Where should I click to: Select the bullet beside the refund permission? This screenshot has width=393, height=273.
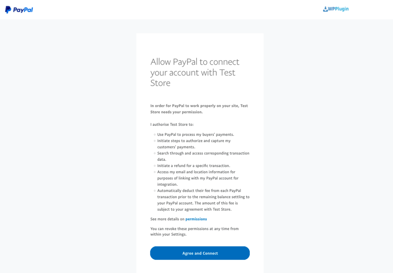pyautogui.click(x=154, y=166)
